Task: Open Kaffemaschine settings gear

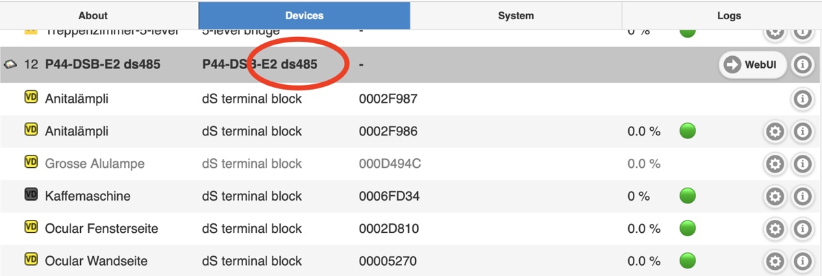Action: pos(775,197)
